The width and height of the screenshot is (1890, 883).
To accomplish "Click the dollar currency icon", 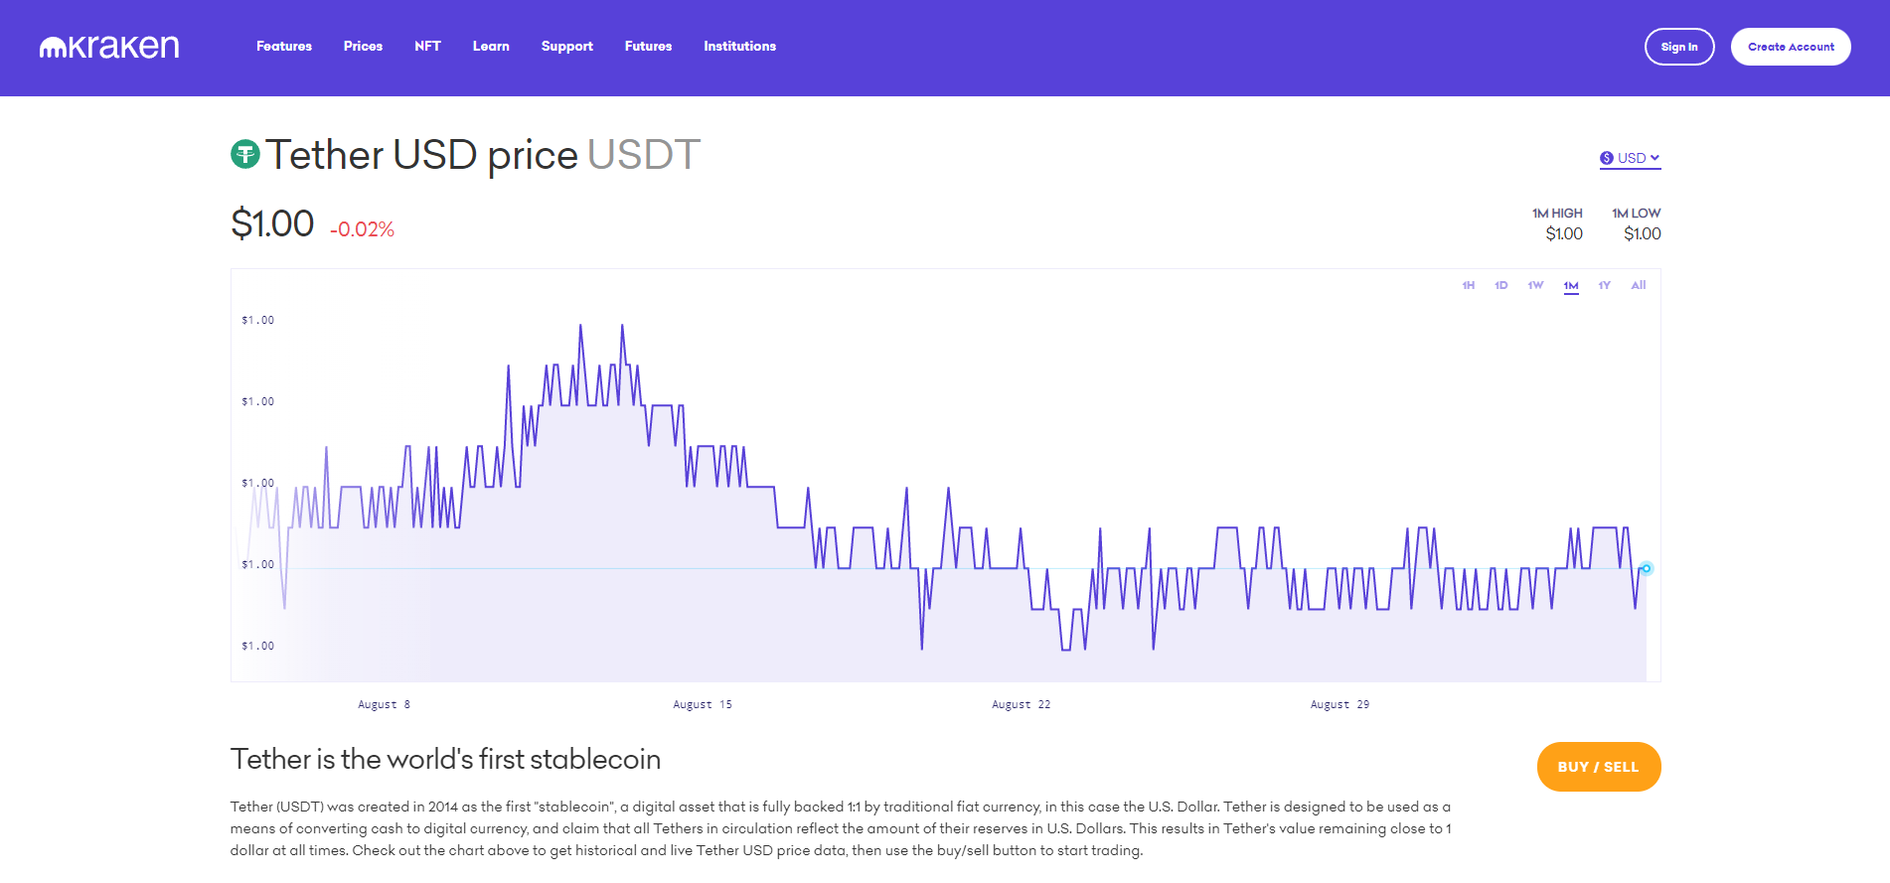I will pyautogui.click(x=1606, y=158).
